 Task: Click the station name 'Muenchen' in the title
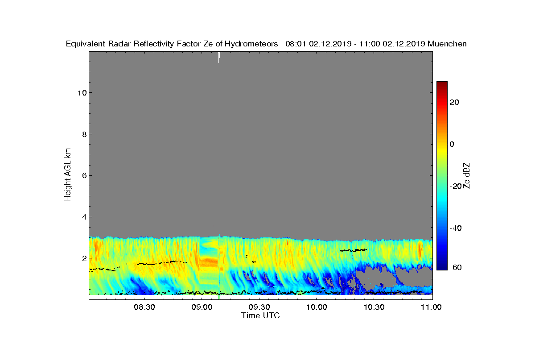[447, 44]
